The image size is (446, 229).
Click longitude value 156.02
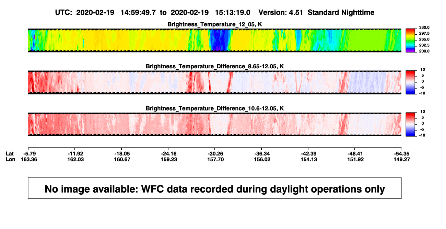[262, 159]
